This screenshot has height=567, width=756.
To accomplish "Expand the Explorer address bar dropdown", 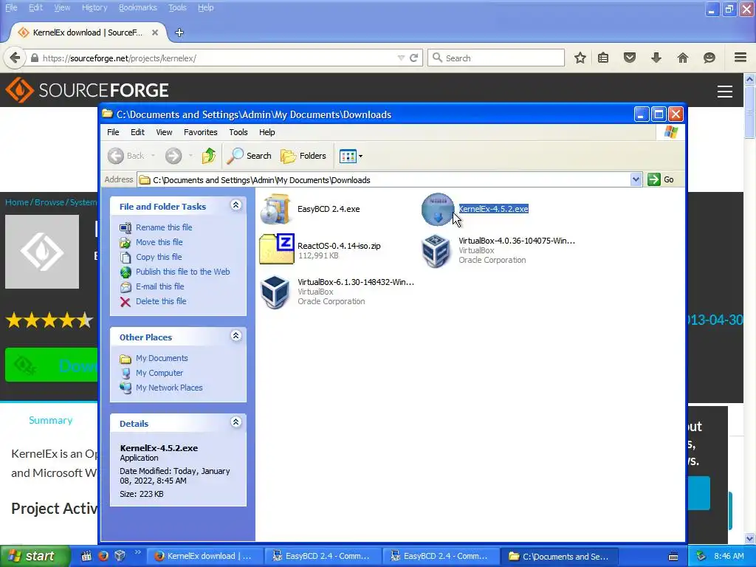I will [636, 180].
